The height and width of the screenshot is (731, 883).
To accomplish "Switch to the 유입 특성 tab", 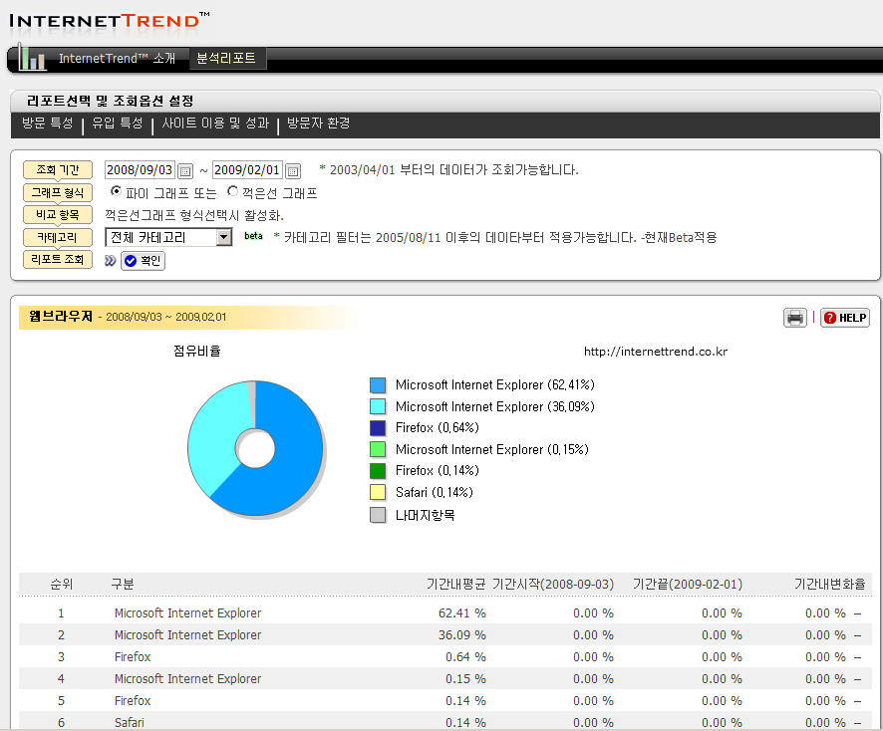I will (118, 123).
